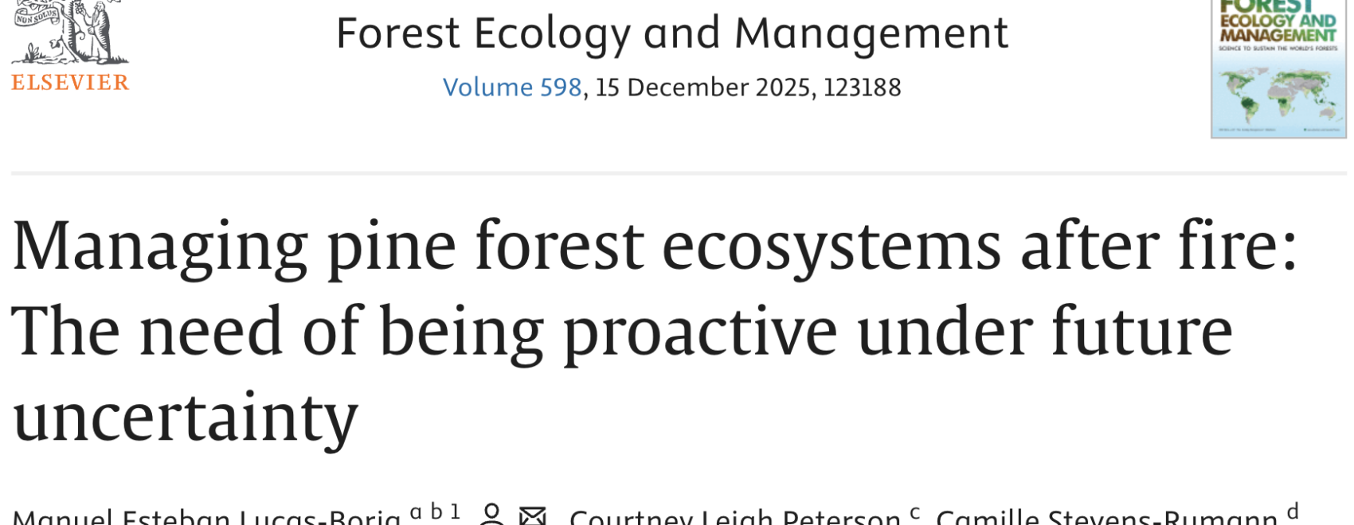This screenshot has width=1354, height=525.
Task: Open the Forest Ecology and Management journal heading
Action: point(671,33)
